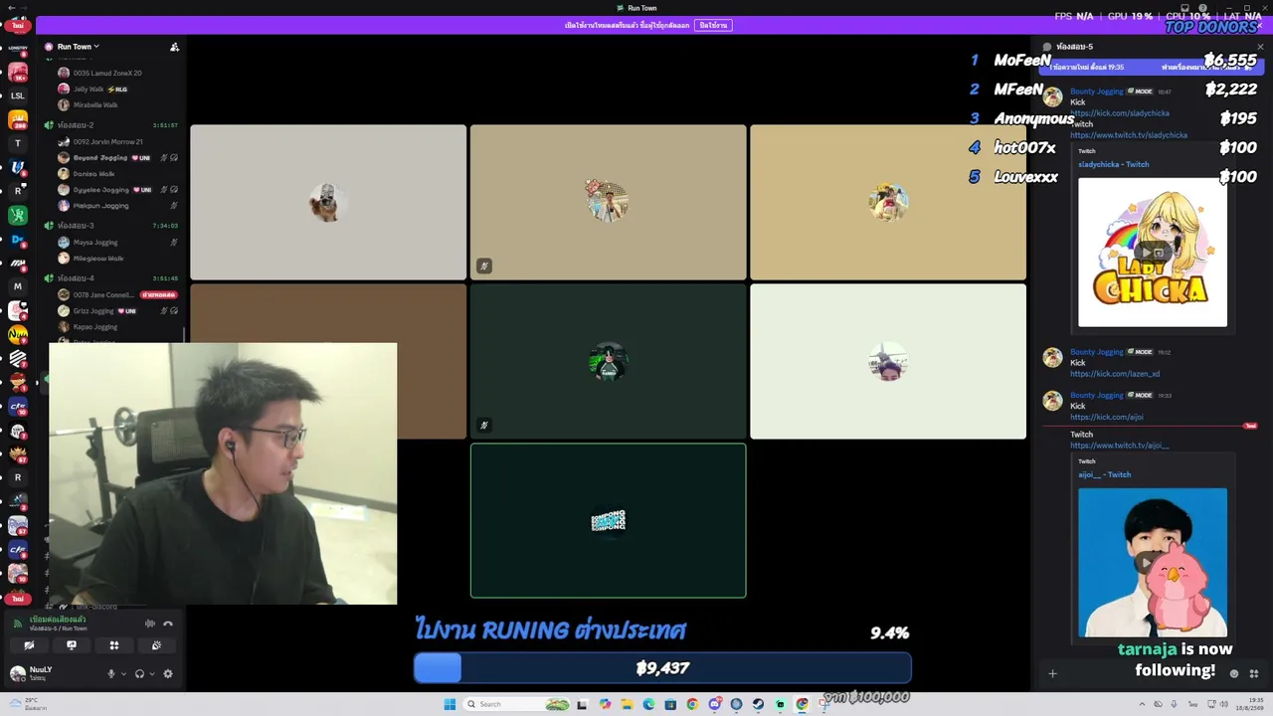Click the invite people icon beside Run Town
1273x716 pixels.
coord(174,47)
